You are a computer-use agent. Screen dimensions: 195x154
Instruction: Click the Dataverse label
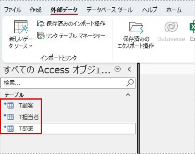coord(171,39)
